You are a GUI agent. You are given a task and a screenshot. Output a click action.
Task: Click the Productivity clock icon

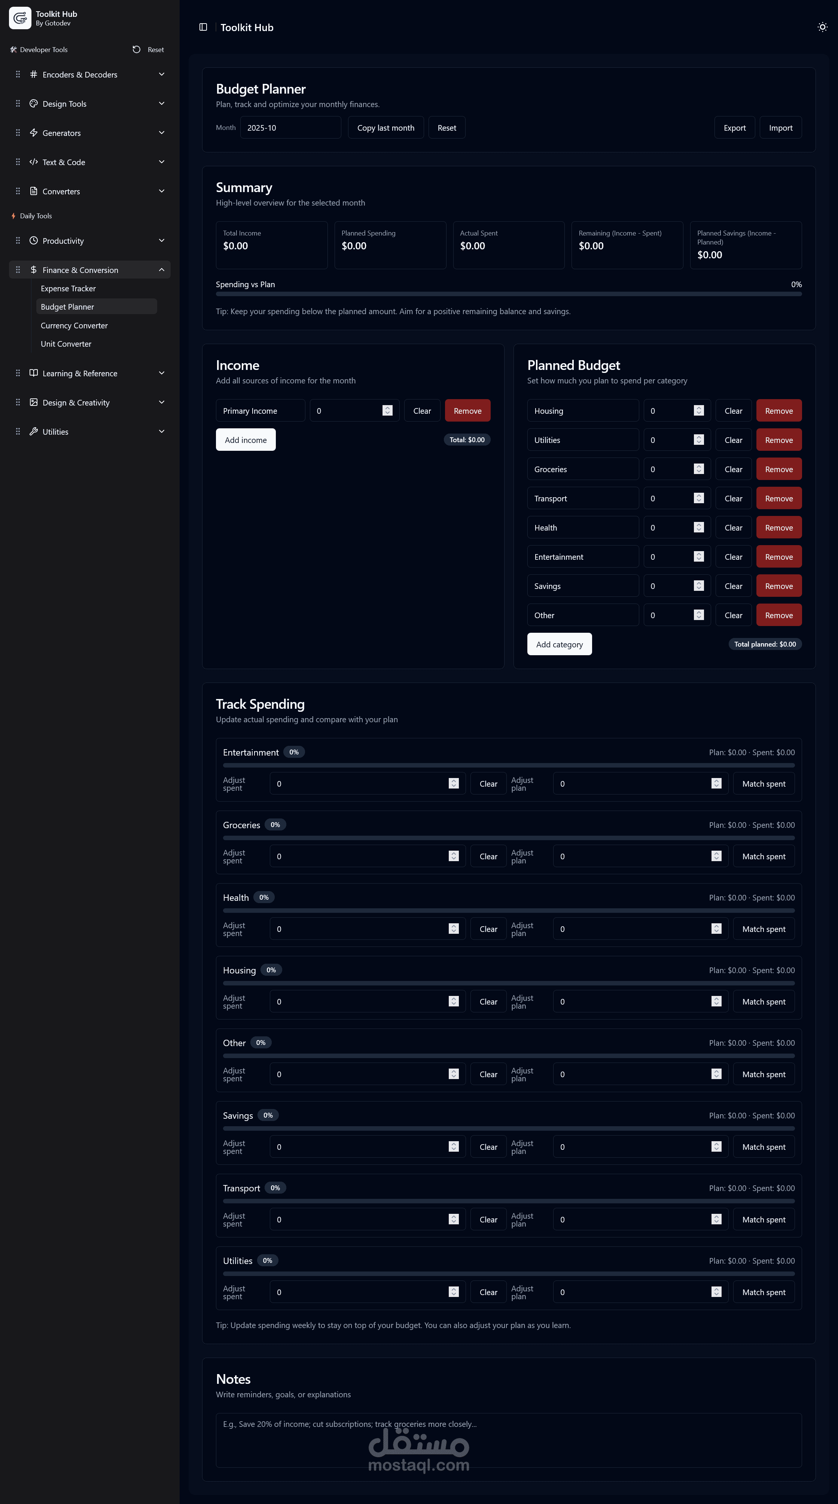[33, 240]
